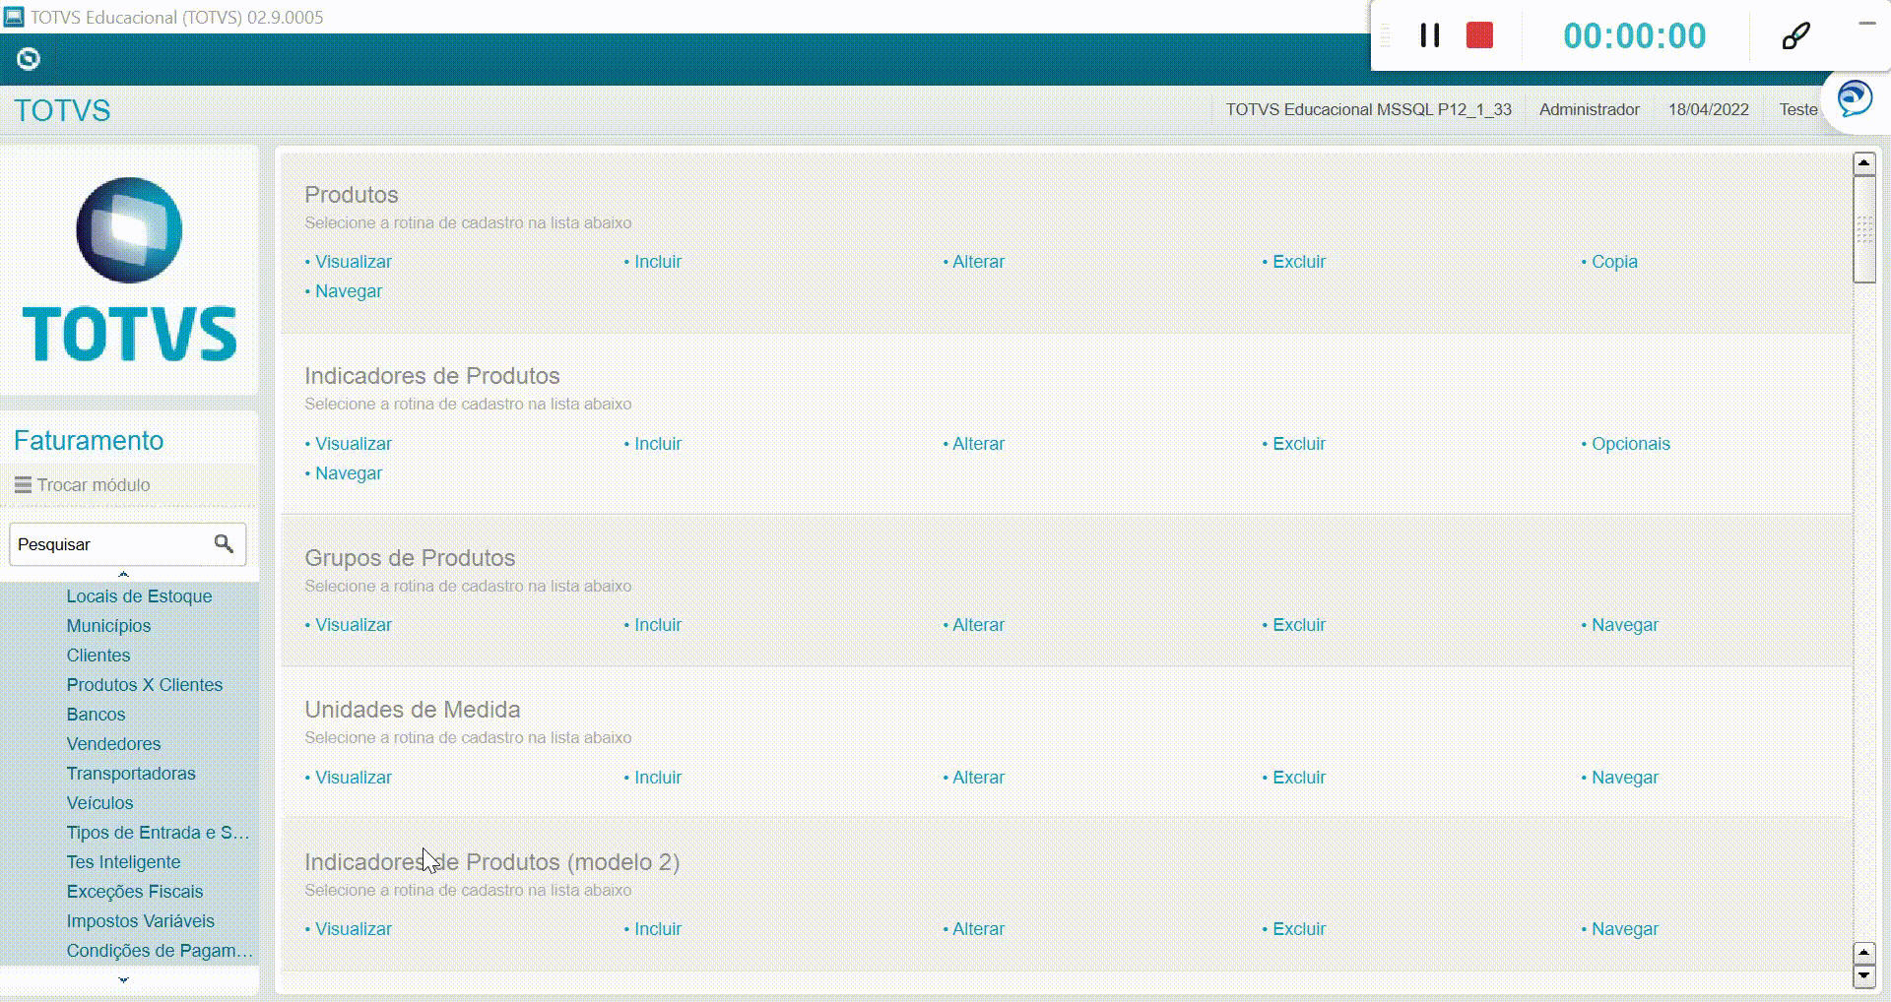Image resolution: width=1891 pixels, height=1002 pixels.
Task: Click the 18/04/2022 date label
Action: (1708, 109)
